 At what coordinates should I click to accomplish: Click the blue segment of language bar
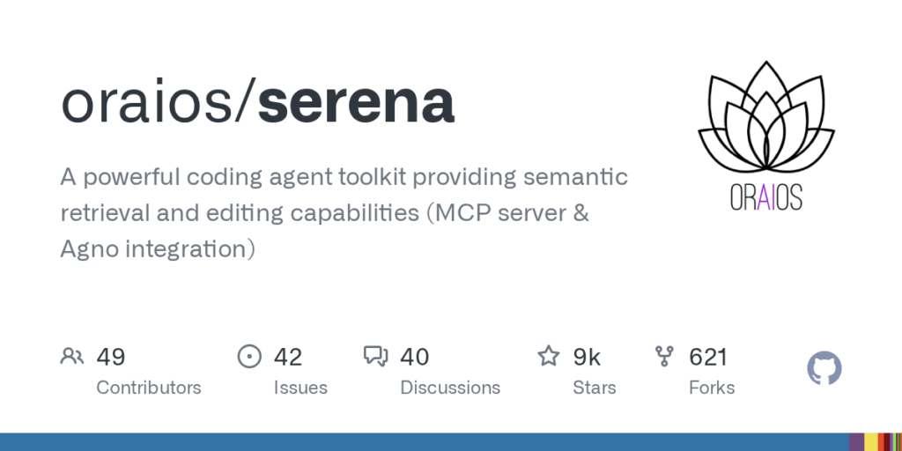pos(425,442)
